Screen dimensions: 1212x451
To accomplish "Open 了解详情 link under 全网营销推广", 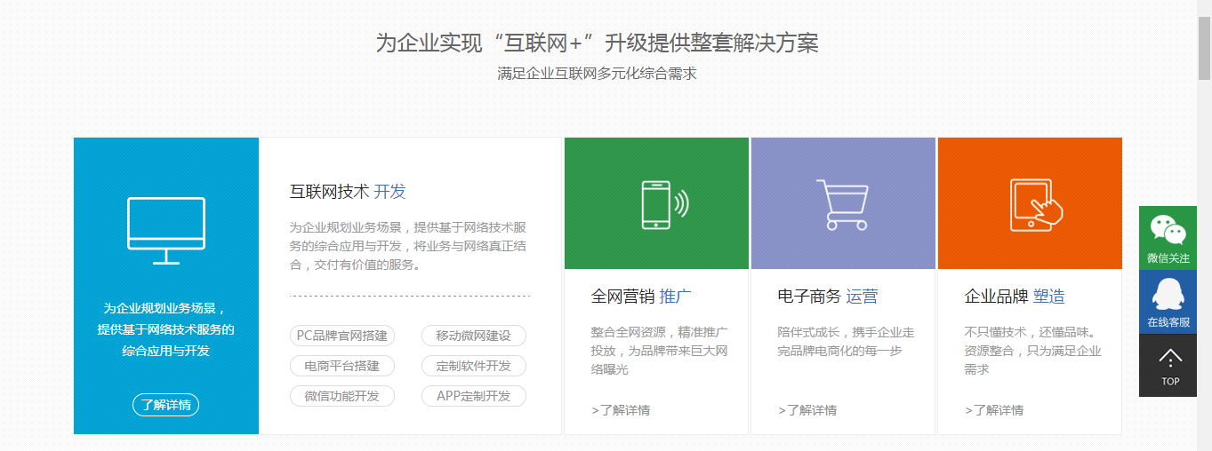I will click(x=621, y=410).
